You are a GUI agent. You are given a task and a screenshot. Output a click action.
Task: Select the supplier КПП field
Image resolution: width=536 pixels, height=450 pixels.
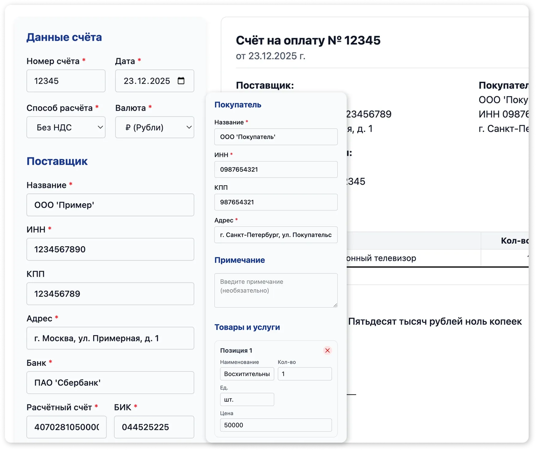pos(110,294)
